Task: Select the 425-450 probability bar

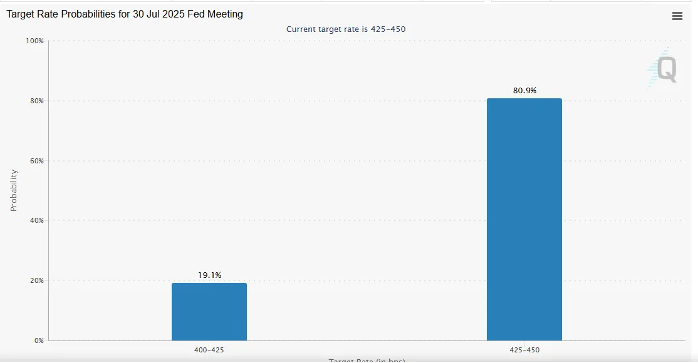Action: click(x=524, y=219)
